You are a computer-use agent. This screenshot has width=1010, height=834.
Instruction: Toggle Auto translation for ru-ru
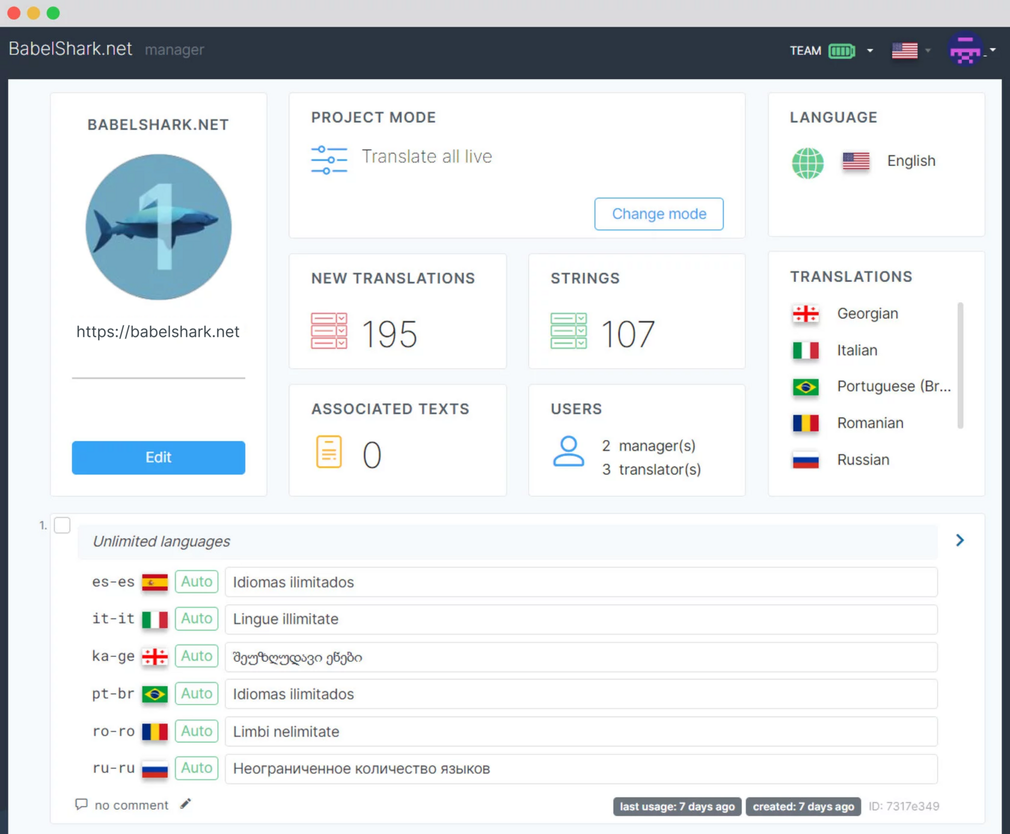(196, 768)
